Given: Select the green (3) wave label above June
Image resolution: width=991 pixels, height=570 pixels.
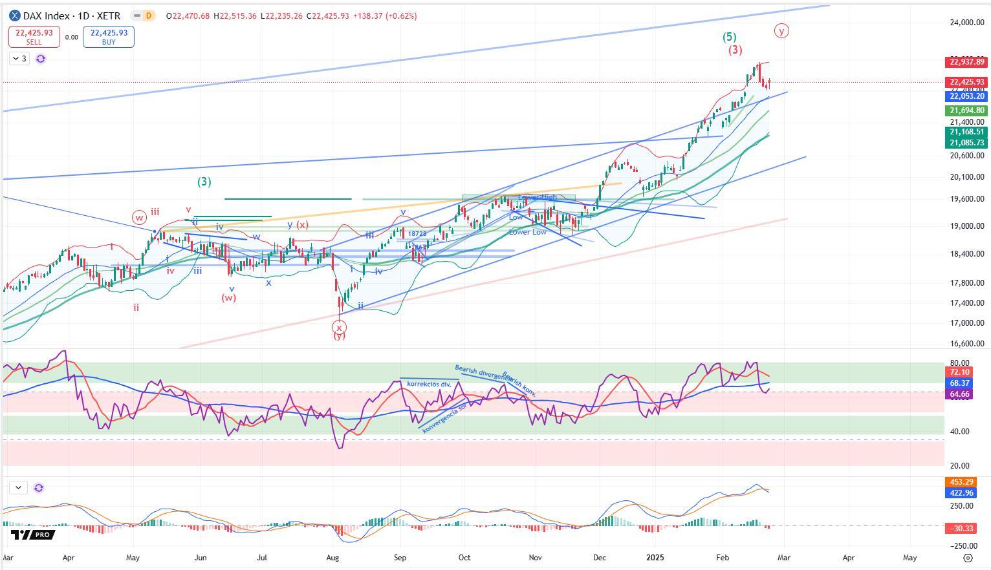Looking at the screenshot, I should click(x=204, y=182).
